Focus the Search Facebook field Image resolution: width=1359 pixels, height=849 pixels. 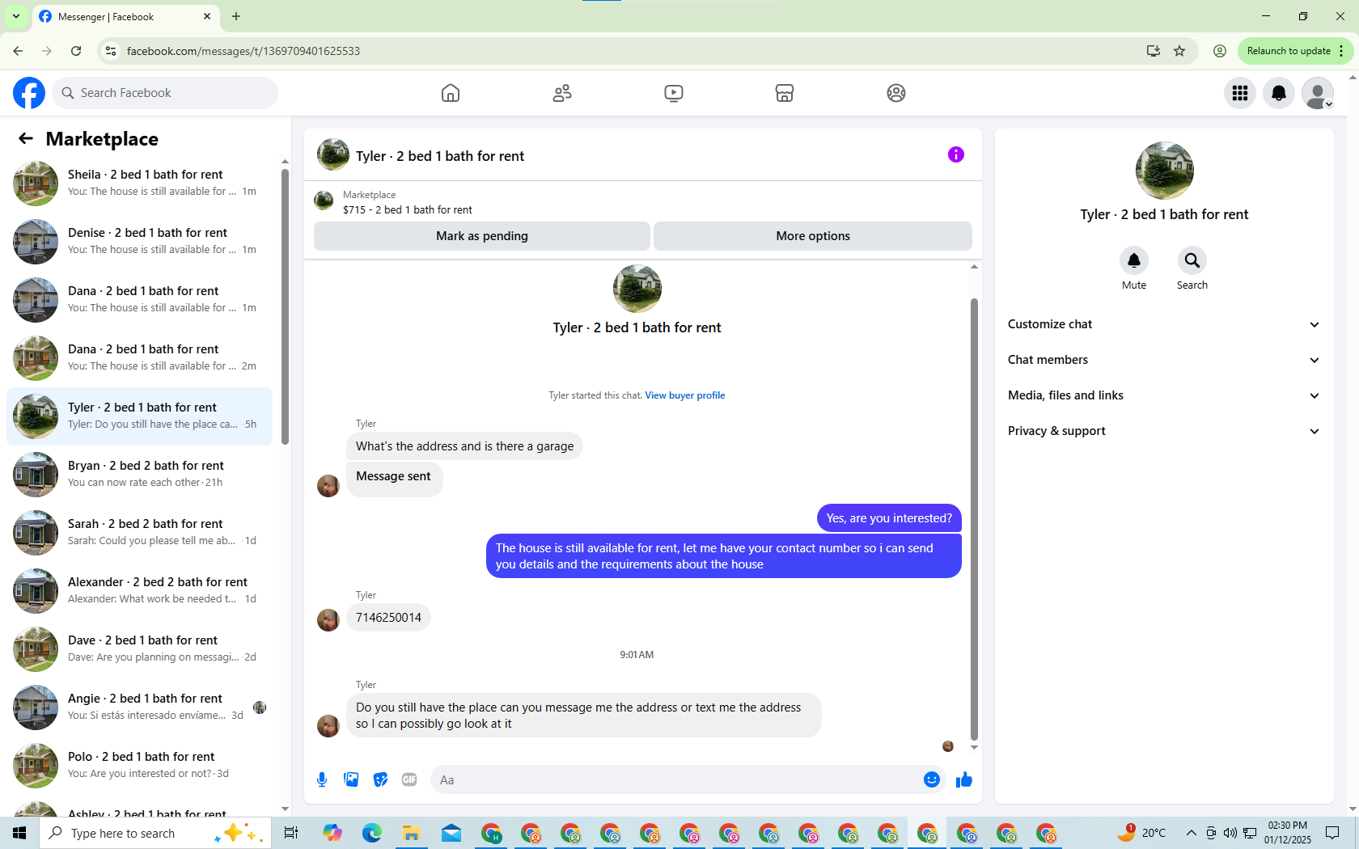165,93
